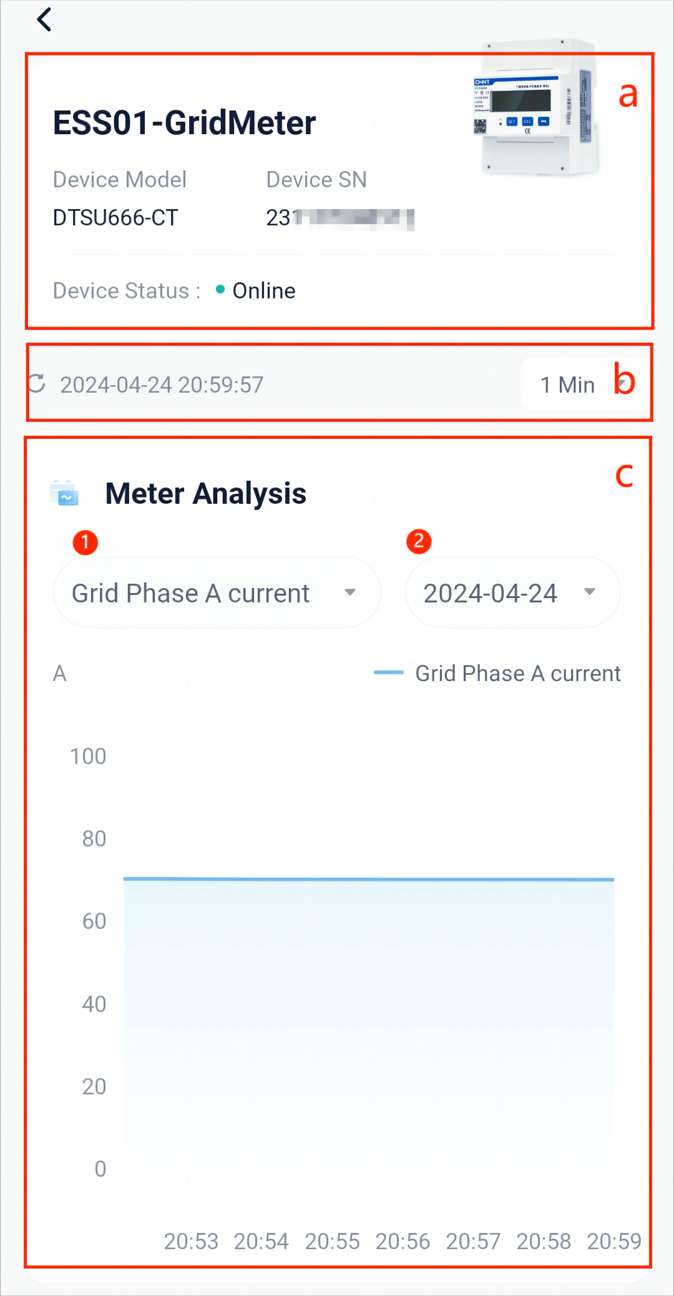Open the 2024-04-24 date dropdown
This screenshot has height=1296, width=674.
513,592
